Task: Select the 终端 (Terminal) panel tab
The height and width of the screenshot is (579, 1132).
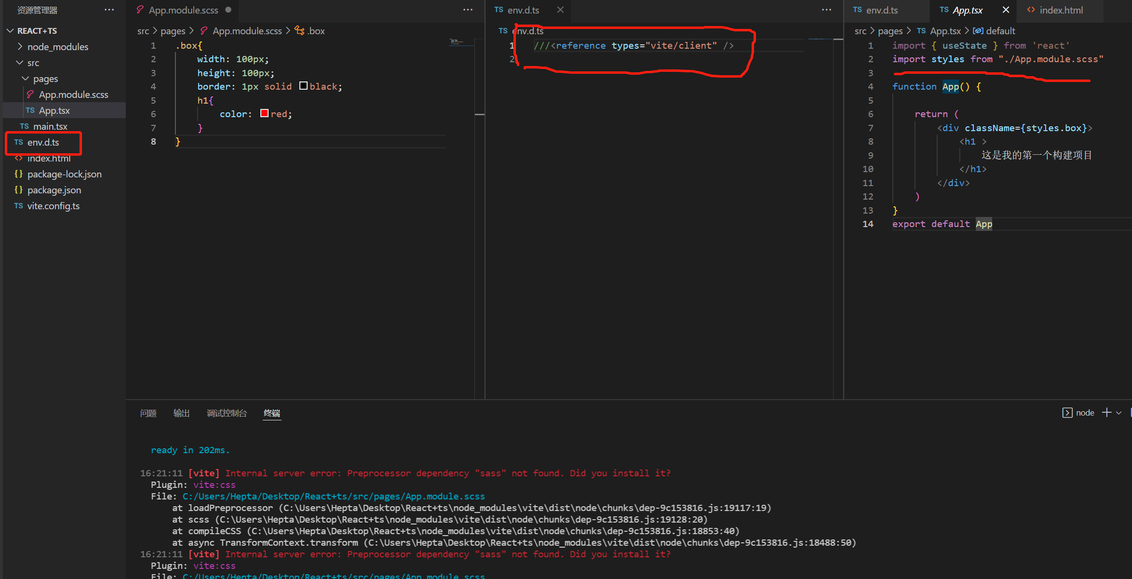Action: (272, 413)
